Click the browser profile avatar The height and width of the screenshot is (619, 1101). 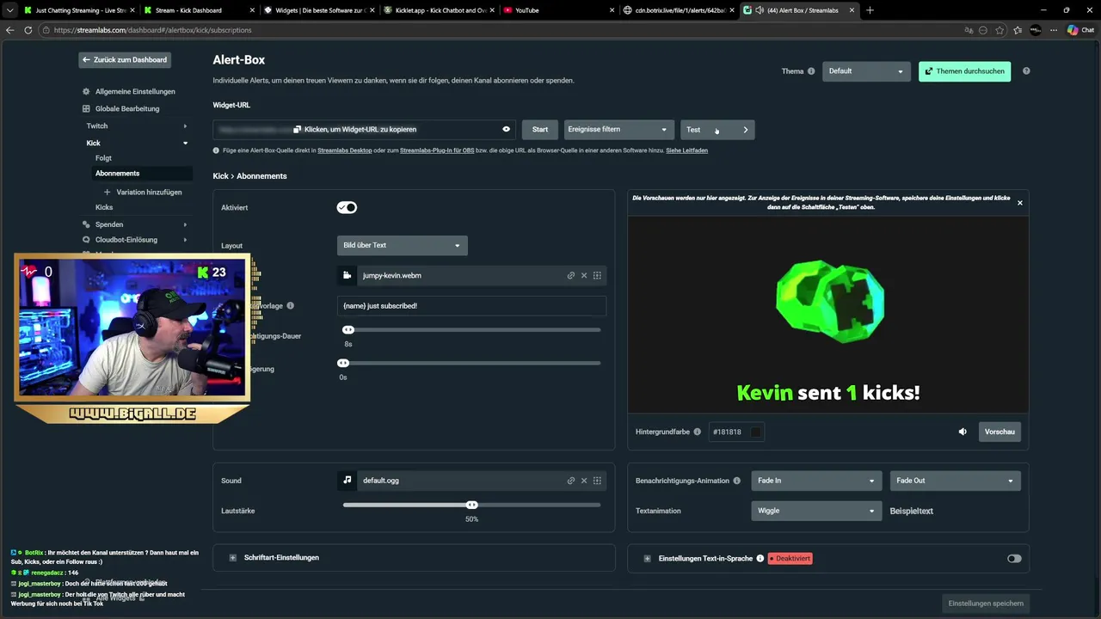pos(1036,29)
